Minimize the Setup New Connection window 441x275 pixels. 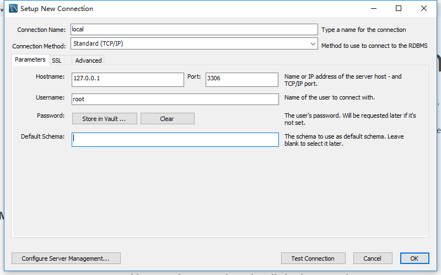(x=374, y=8)
